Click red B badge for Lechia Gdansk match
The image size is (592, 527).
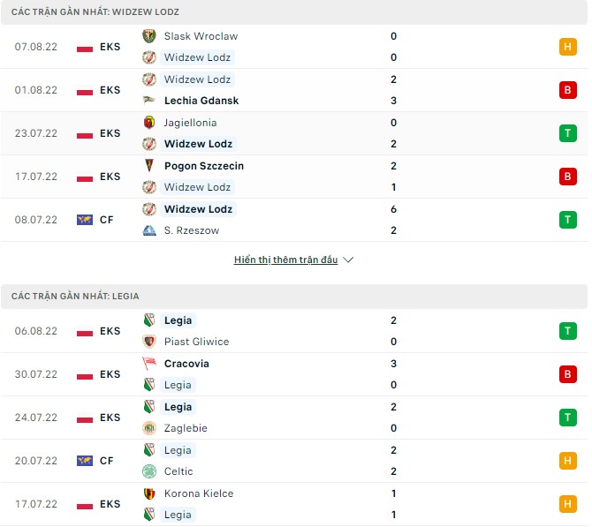click(x=567, y=90)
